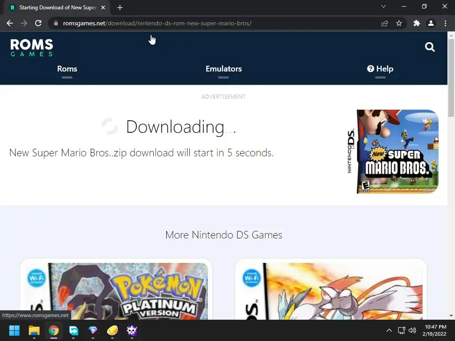Open the diamond gem app on taskbar
Viewport: 455px width, 341px height.
point(93,330)
